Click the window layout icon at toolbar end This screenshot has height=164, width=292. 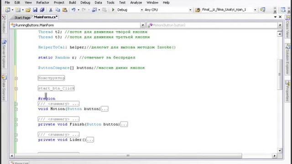[x=283, y=10]
